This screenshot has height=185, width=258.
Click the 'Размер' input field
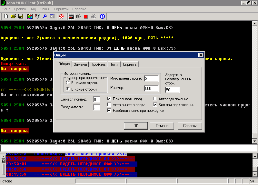151,89
